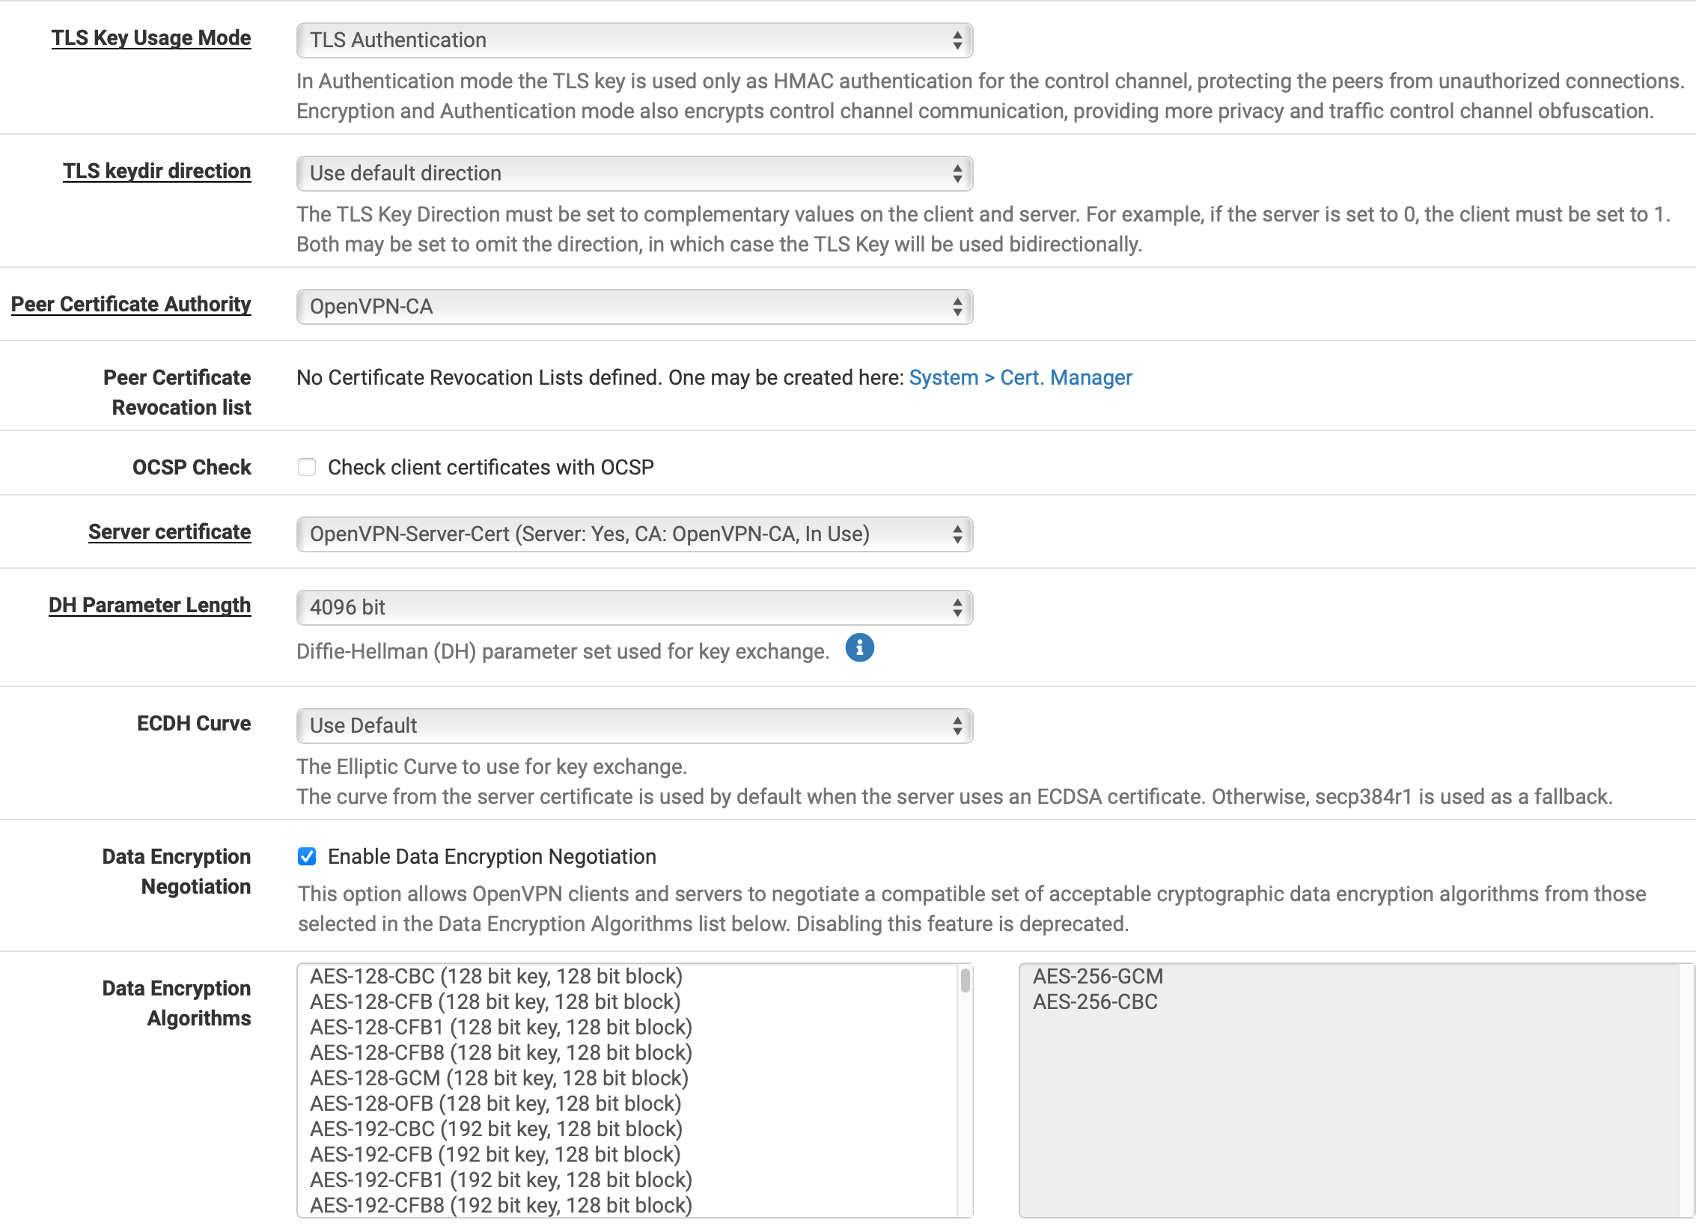Open the TLS Key Usage Mode dropdown

[x=634, y=40]
